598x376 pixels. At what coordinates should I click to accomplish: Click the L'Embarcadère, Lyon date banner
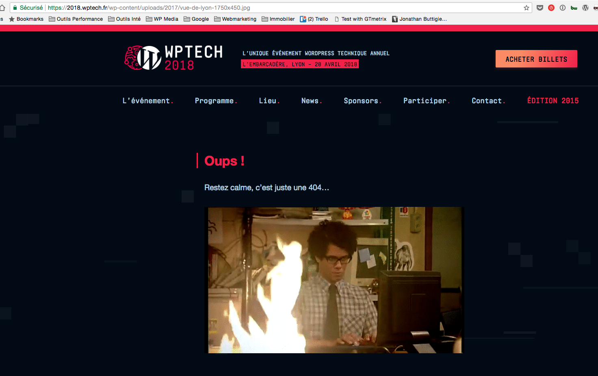coord(300,64)
